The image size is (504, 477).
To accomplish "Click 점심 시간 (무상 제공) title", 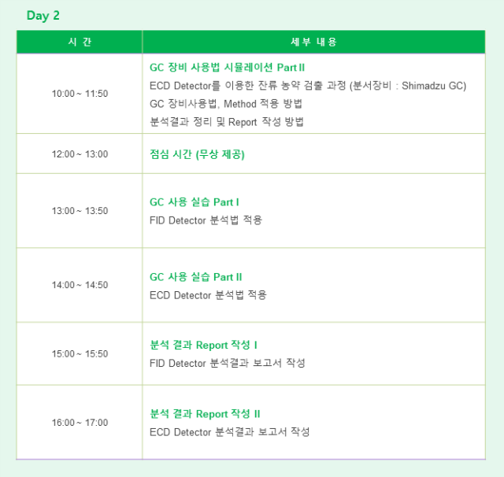I will point(197,154).
